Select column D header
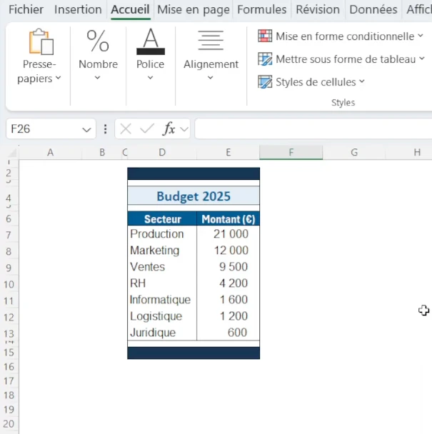Viewport: 432px width, 434px height. click(162, 152)
